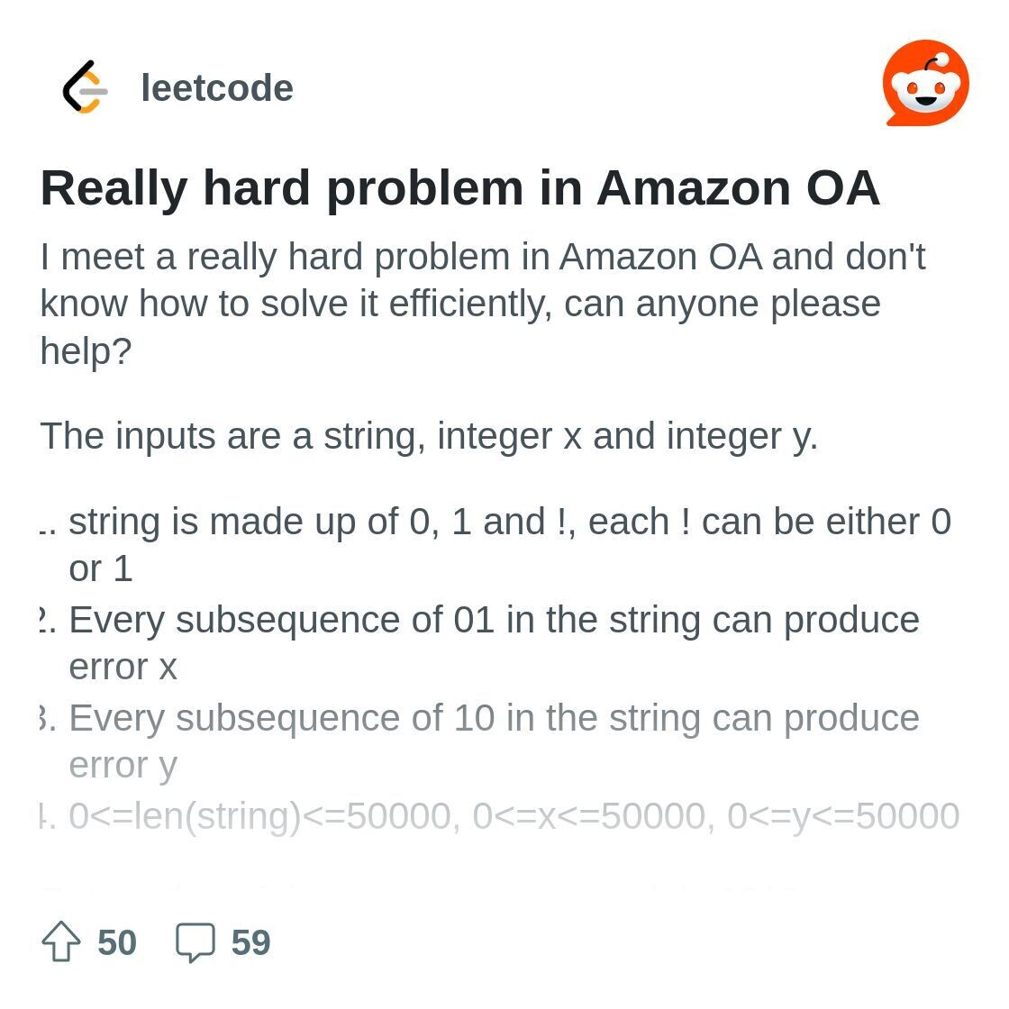Upvote the post with the arrow icon
1009x1009 pixels.
[61, 941]
